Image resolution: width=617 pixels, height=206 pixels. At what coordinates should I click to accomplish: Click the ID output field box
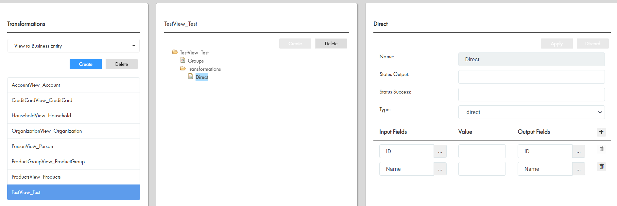[545, 151]
